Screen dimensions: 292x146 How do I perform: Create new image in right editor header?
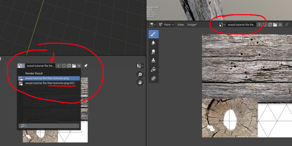pos(270,25)
